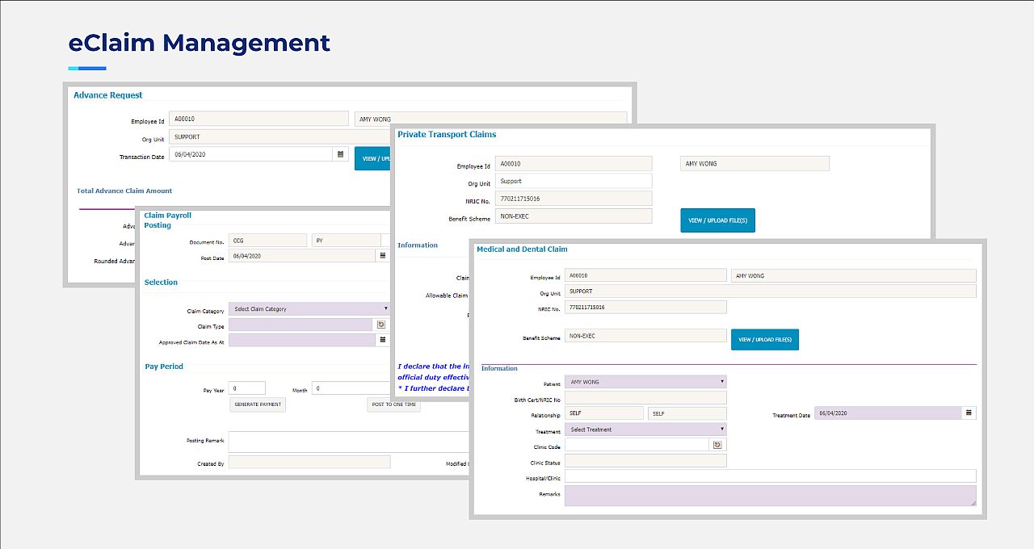Click into the Posting Remark text box
This screenshot has width=1034, height=549.
point(349,442)
